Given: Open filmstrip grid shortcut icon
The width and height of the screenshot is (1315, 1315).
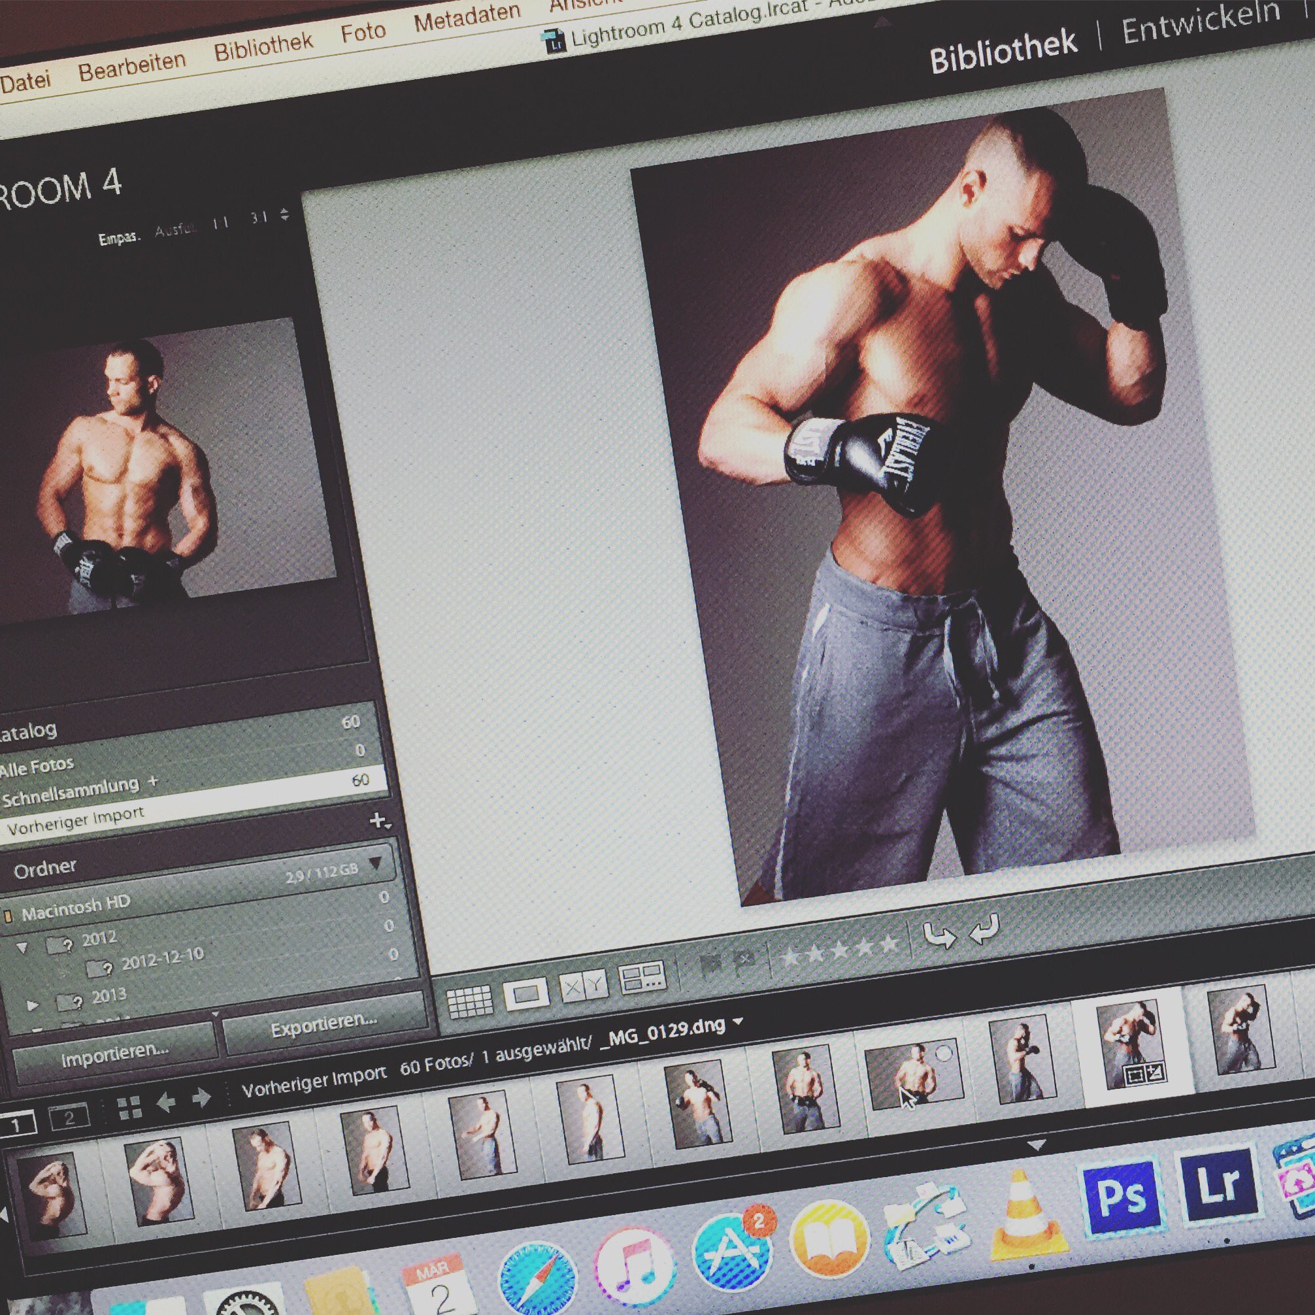Looking at the screenshot, I should coord(129,1108).
